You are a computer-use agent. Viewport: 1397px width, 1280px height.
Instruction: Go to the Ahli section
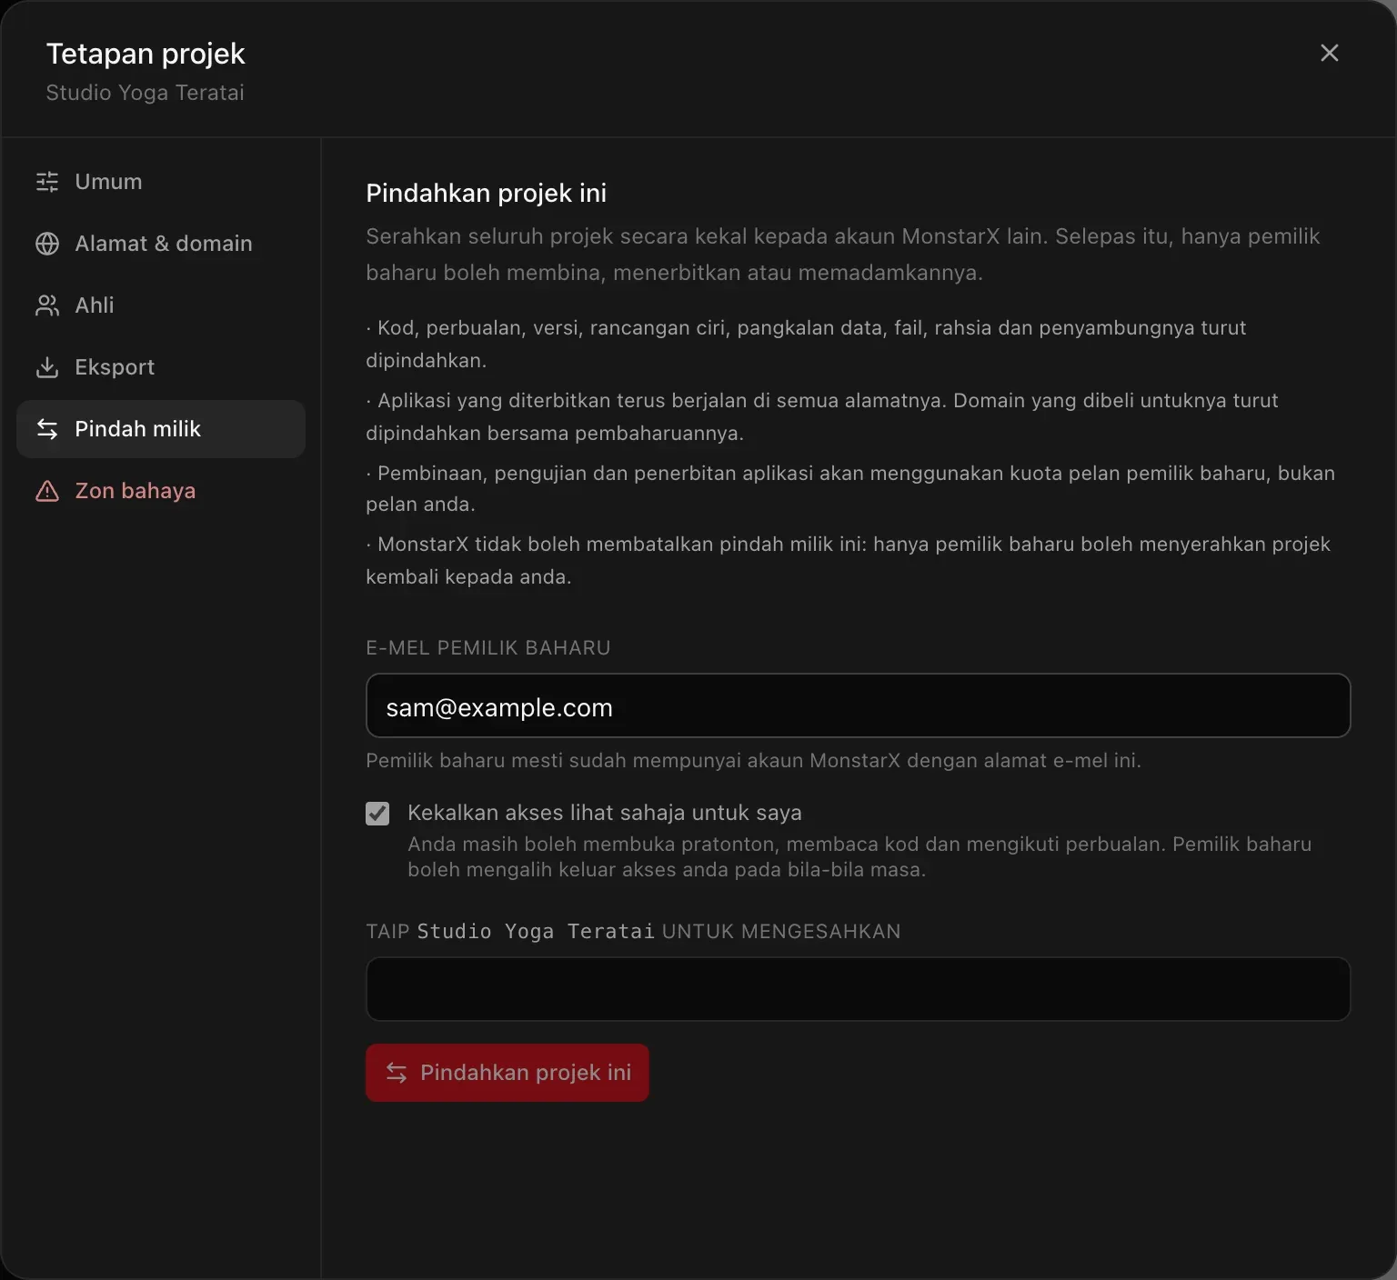click(161, 305)
